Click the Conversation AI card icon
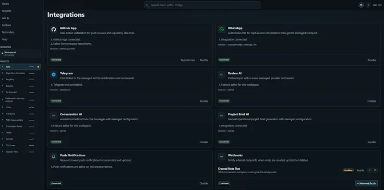Viewport: 384px width, 190px height. click(54, 115)
